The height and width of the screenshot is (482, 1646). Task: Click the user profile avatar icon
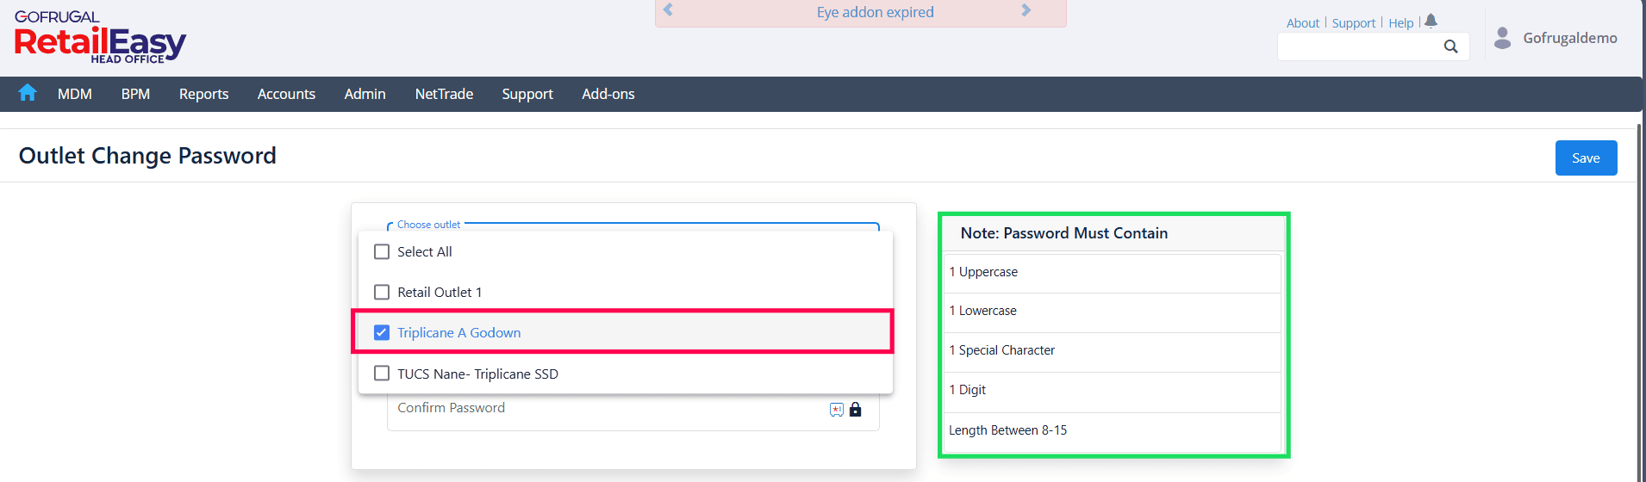pyautogui.click(x=1502, y=38)
